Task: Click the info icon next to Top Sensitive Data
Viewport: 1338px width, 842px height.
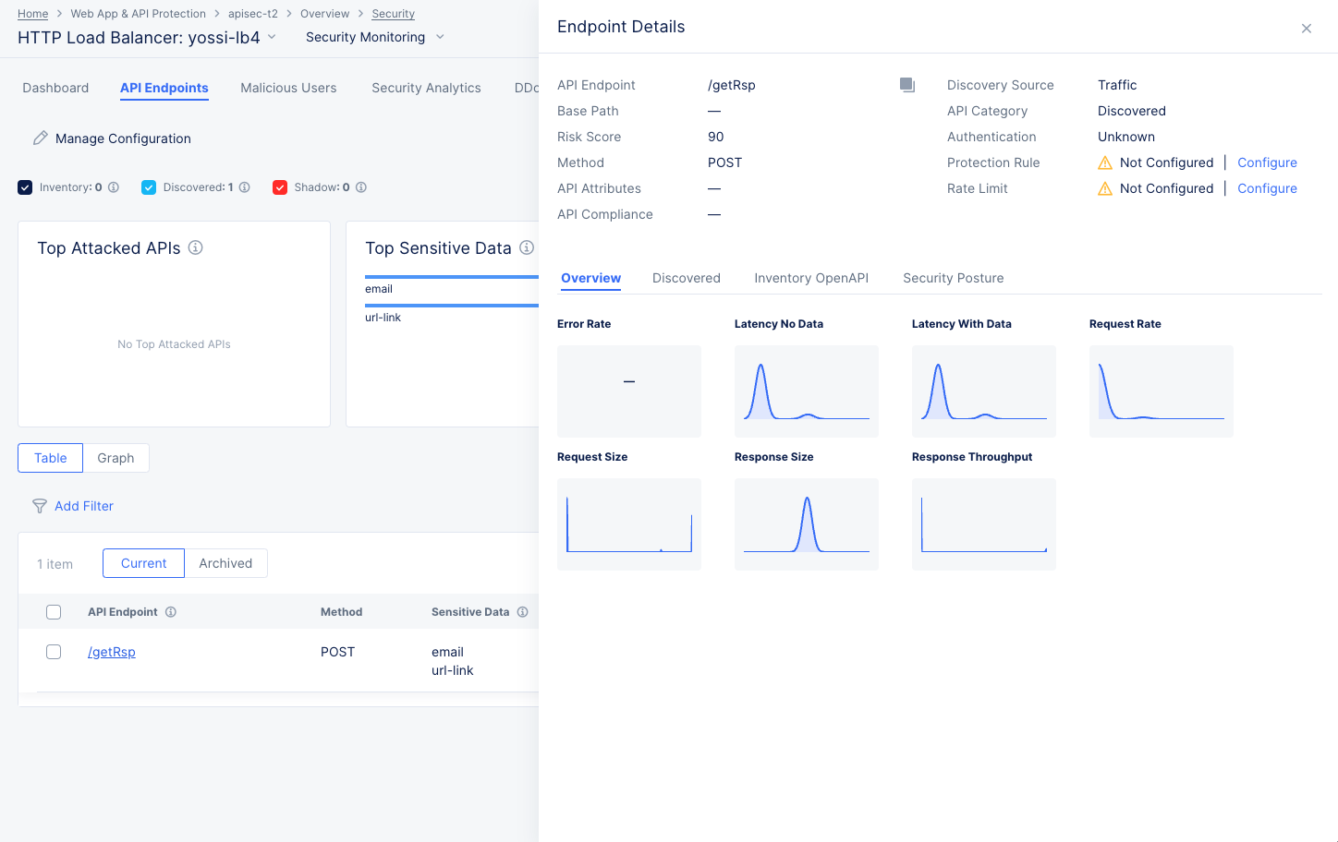Action: (x=527, y=247)
